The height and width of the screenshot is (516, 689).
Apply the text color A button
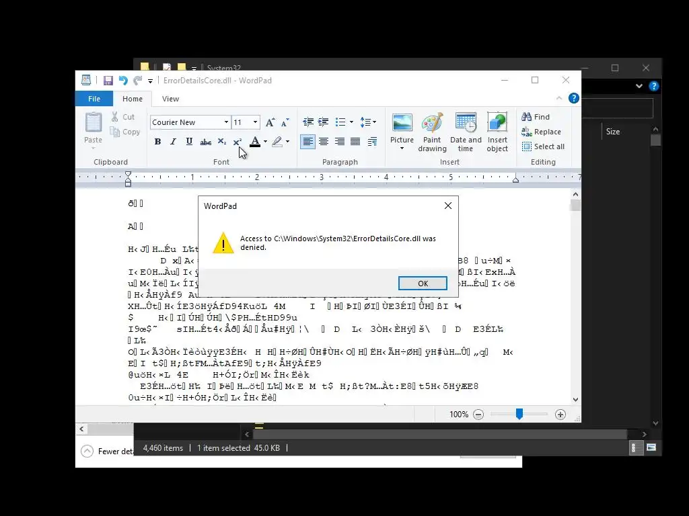pos(255,141)
